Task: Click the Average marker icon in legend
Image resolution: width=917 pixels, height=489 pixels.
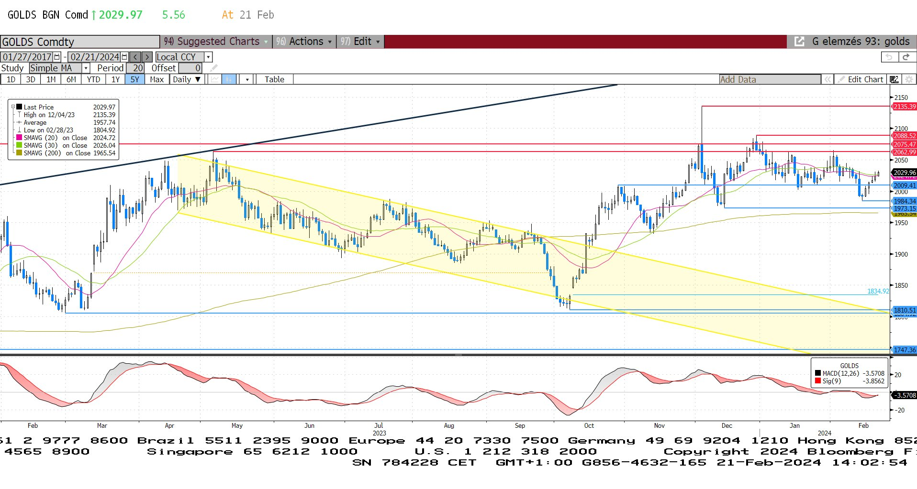Action: coord(19,122)
